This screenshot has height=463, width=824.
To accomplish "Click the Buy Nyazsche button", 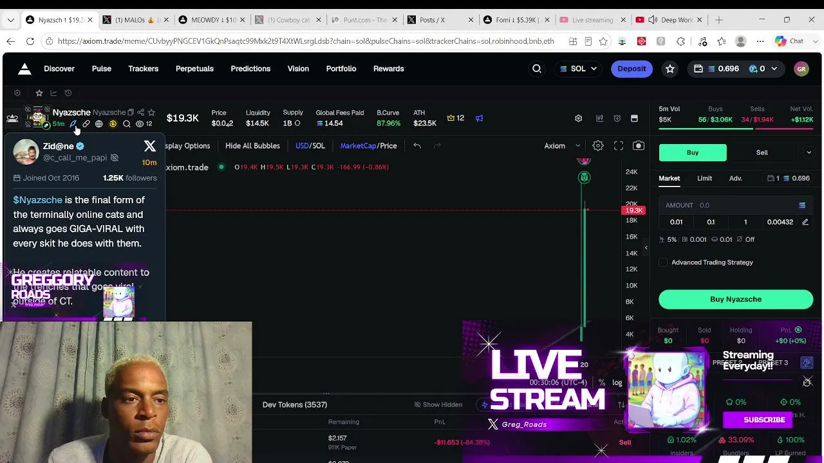I will pos(736,299).
